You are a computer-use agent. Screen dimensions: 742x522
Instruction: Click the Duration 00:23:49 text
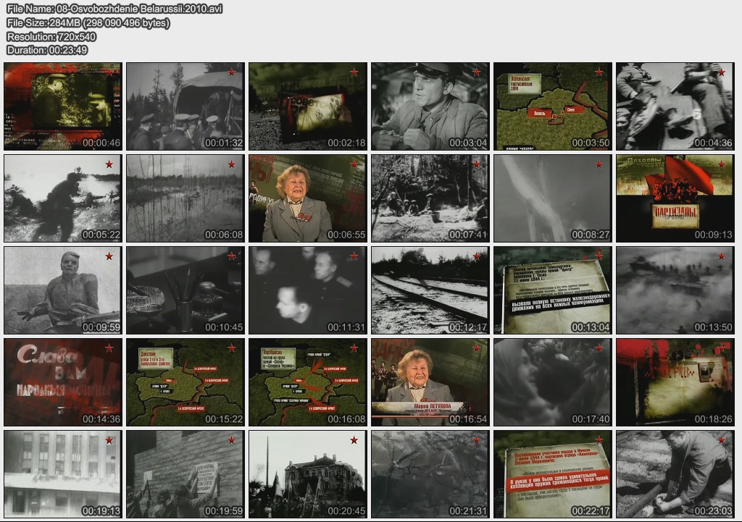coord(47,50)
